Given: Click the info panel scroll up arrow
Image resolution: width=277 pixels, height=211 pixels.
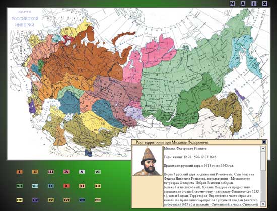Looking at the screenshot, I should tap(263, 149).
